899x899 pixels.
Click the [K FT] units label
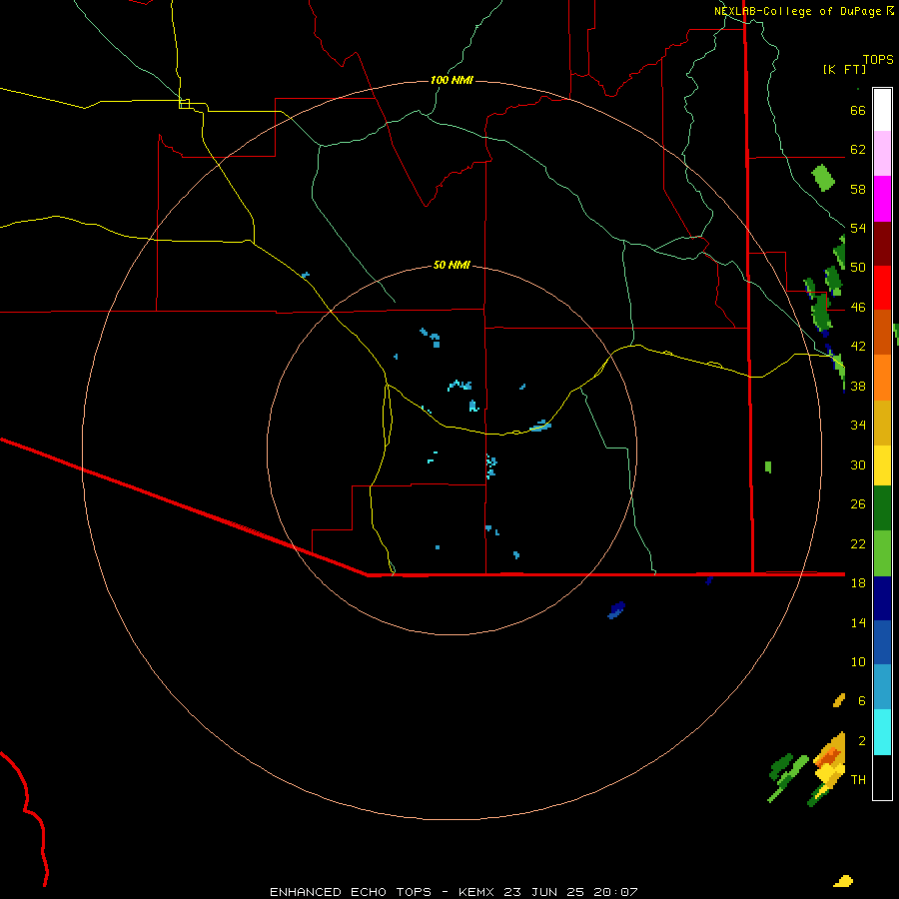click(x=844, y=69)
